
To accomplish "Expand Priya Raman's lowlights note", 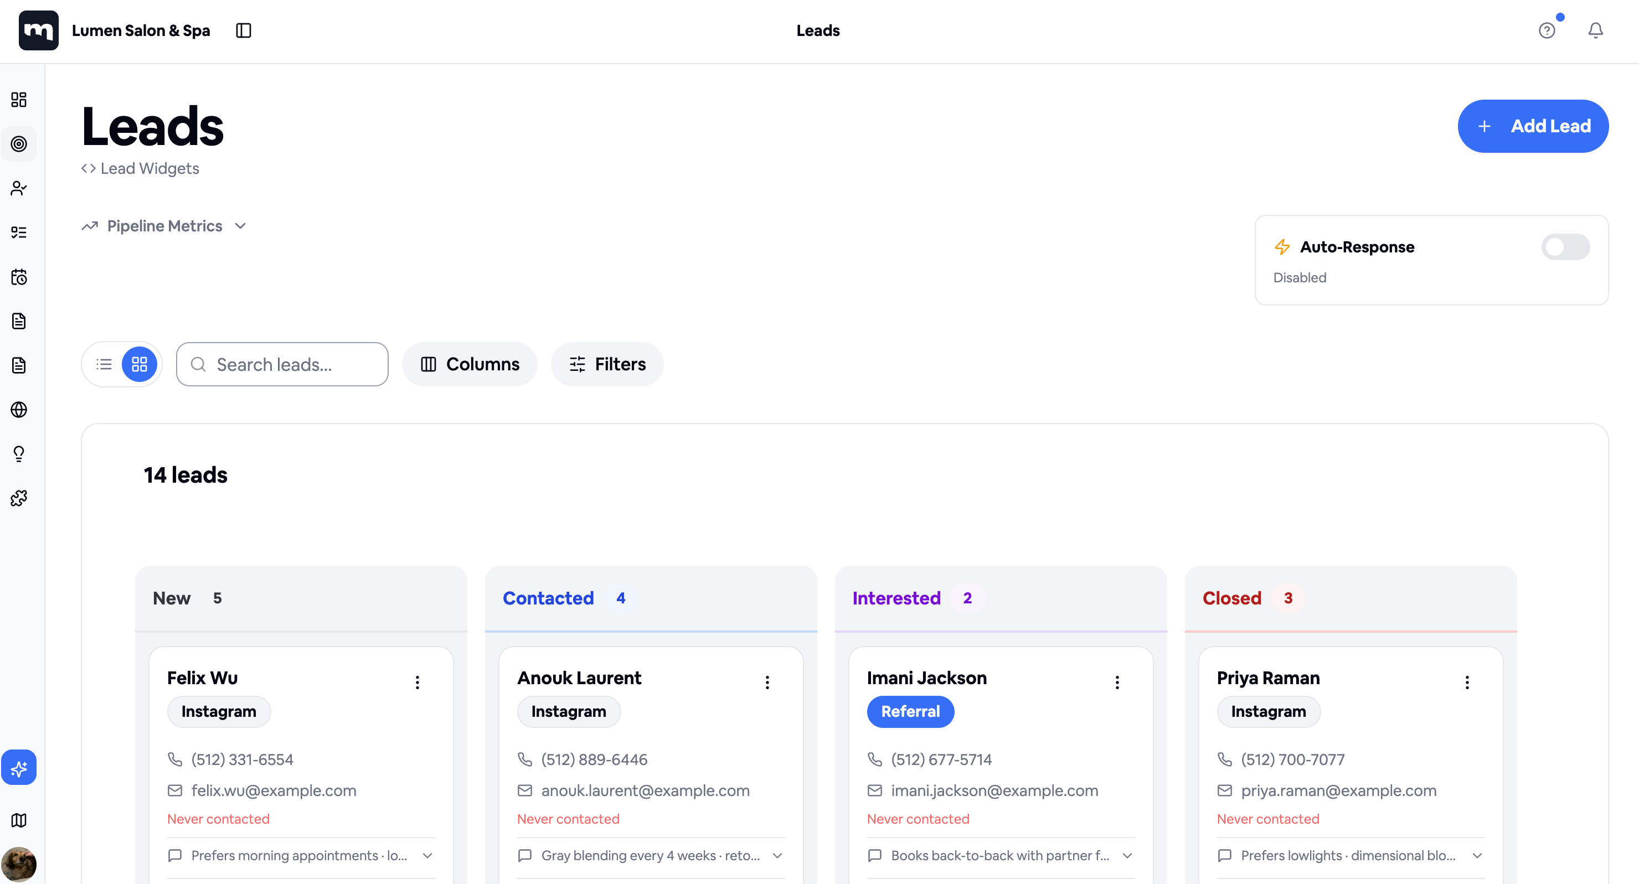I will click(x=1351, y=855).
